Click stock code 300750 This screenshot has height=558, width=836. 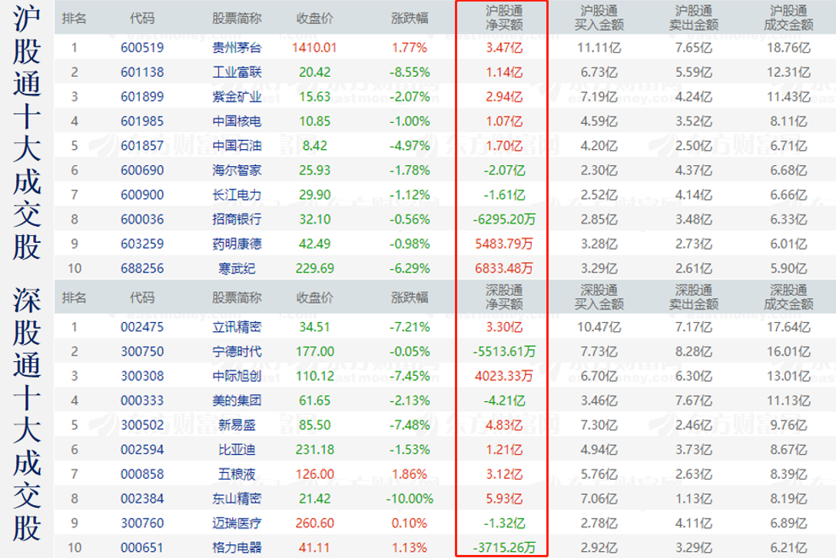pyautogui.click(x=142, y=351)
